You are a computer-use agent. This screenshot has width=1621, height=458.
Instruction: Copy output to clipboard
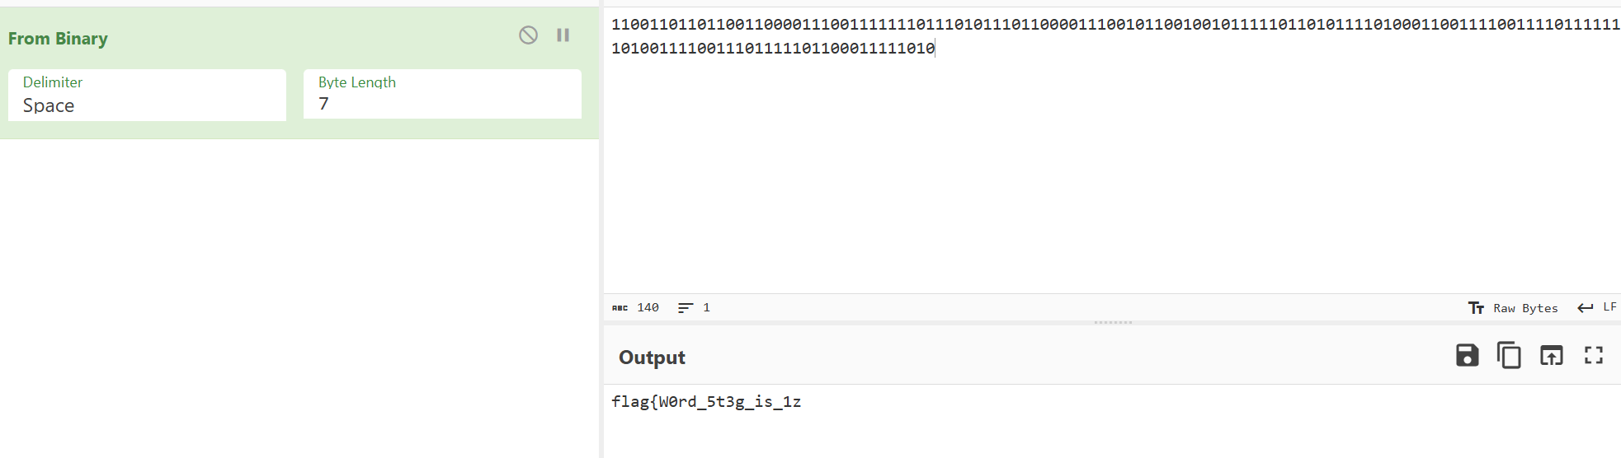[x=1509, y=355]
